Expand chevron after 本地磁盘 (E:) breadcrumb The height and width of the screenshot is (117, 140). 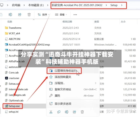pos(48,5)
